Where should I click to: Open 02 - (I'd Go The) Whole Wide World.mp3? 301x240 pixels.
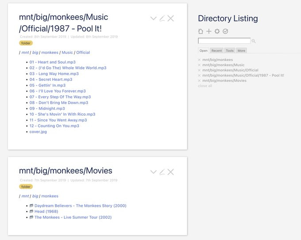tap(68, 68)
